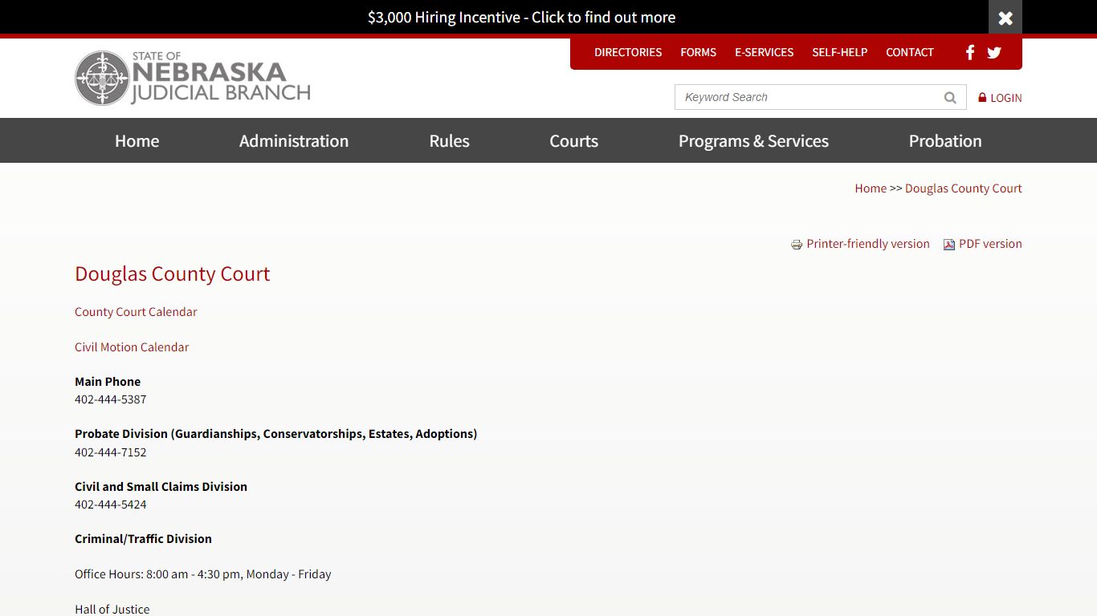Open the Administration menu
The height and width of the screenshot is (616, 1097).
pos(294,141)
